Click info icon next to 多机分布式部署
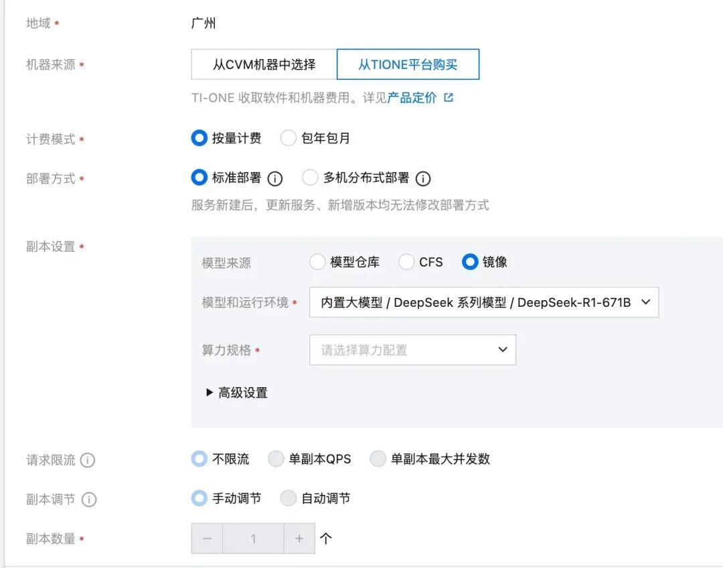Screen dimensions: 723x568 [423, 179]
